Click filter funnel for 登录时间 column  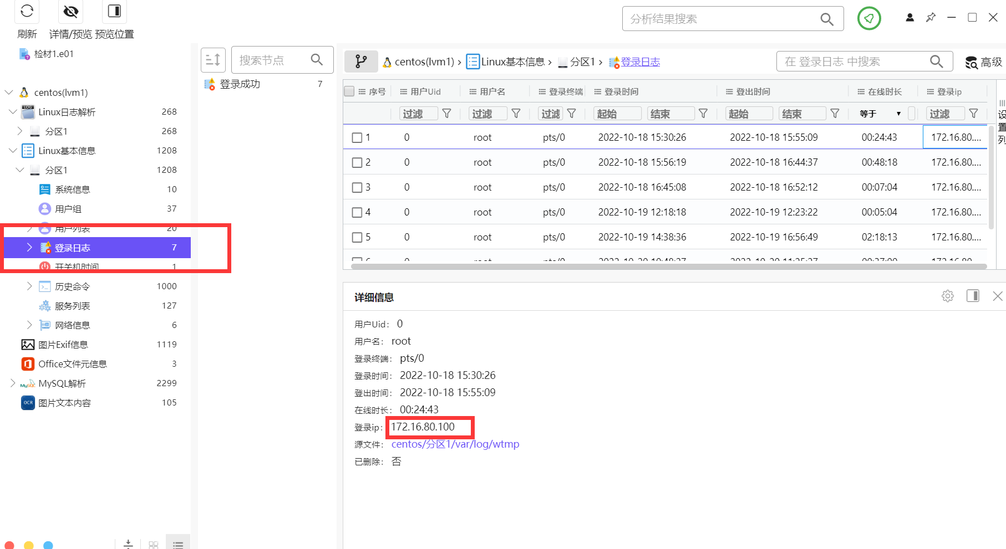click(x=703, y=114)
